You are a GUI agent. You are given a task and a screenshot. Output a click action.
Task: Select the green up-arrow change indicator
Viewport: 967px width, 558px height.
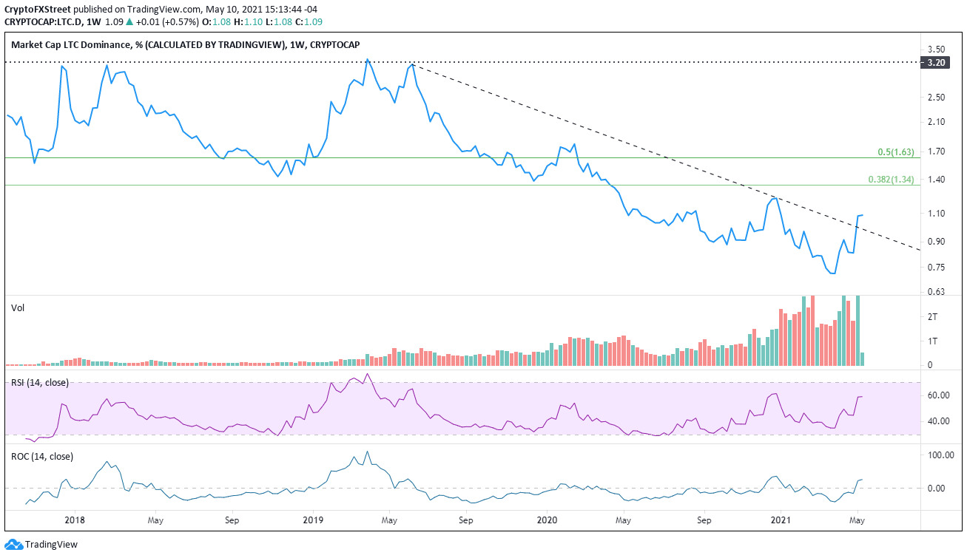pos(129,22)
